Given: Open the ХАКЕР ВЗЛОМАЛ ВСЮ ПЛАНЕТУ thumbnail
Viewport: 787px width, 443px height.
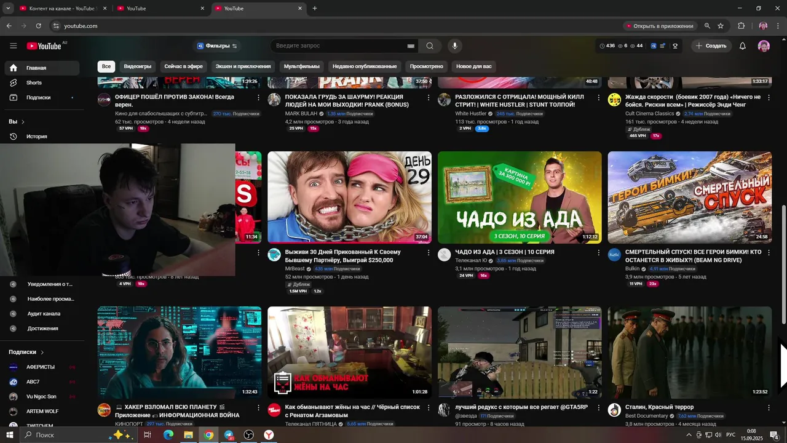Looking at the screenshot, I should coord(179,353).
